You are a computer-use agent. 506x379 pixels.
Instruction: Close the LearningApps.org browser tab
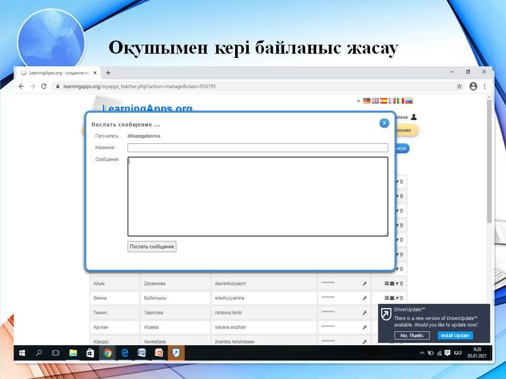(95, 73)
